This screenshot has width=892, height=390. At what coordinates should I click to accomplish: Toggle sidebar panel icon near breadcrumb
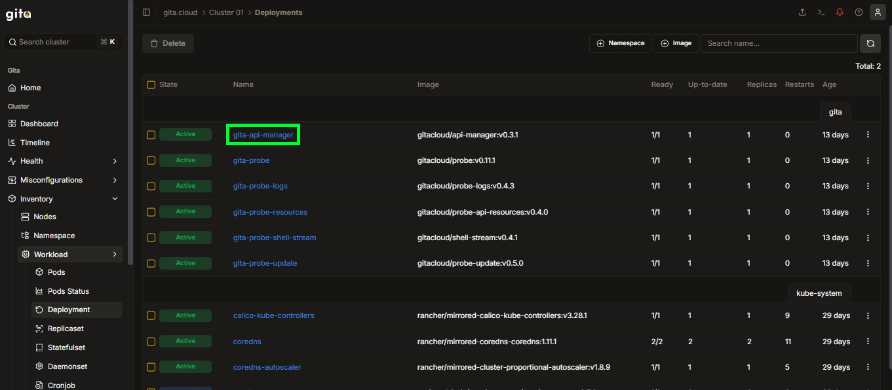tap(146, 12)
